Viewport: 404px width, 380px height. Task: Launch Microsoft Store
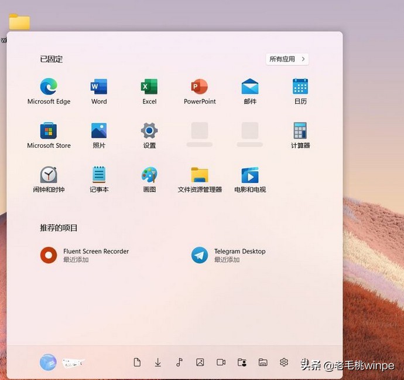pyautogui.click(x=49, y=135)
